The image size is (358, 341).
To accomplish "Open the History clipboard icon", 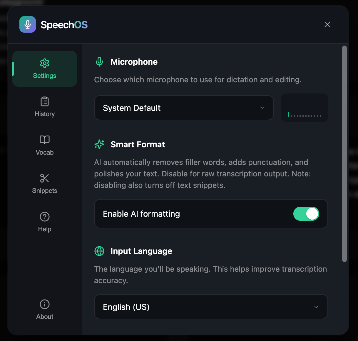I will click(45, 101).
